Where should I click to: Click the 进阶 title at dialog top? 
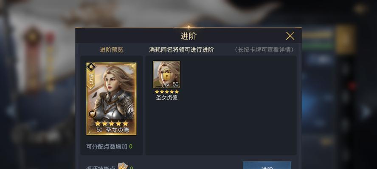[188, 36]
